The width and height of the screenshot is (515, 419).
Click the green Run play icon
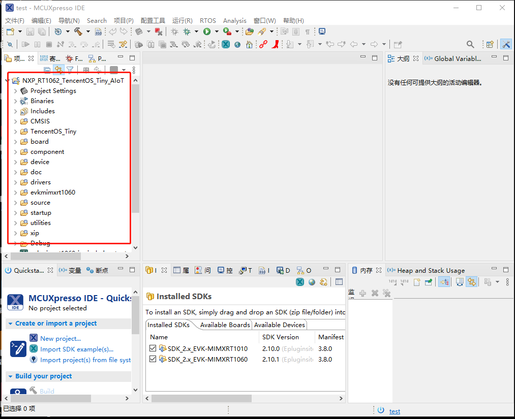(207, 31)
